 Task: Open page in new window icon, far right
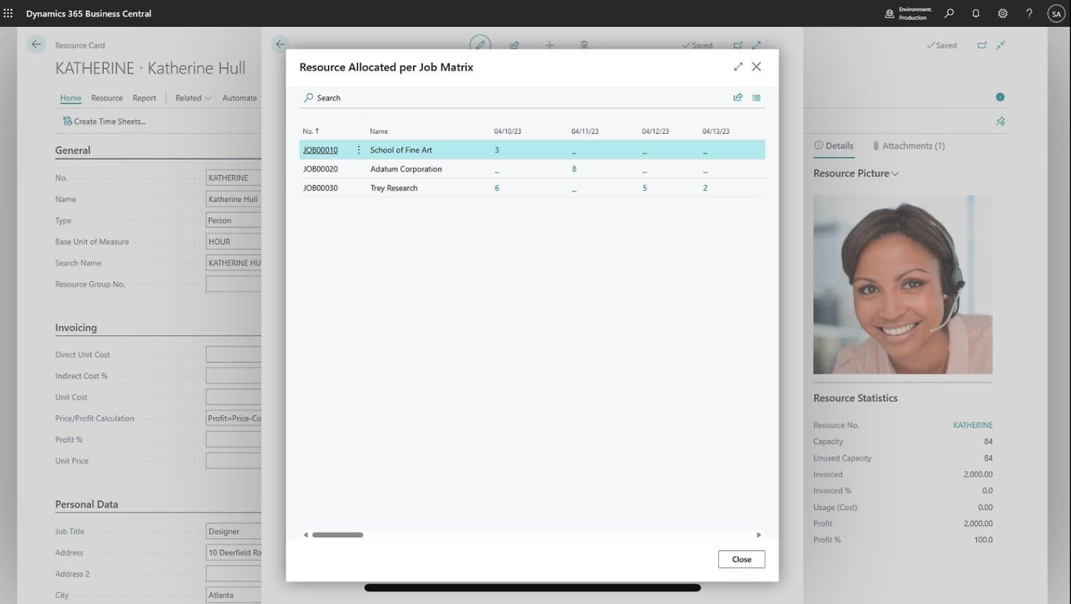[x=982, y=45]
